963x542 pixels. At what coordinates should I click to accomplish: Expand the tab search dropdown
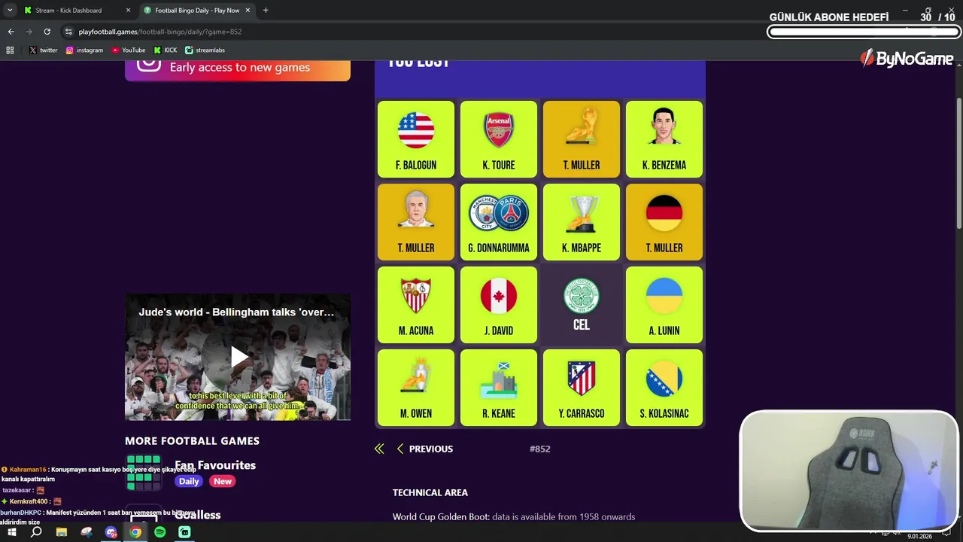click(x=10, y=11)
